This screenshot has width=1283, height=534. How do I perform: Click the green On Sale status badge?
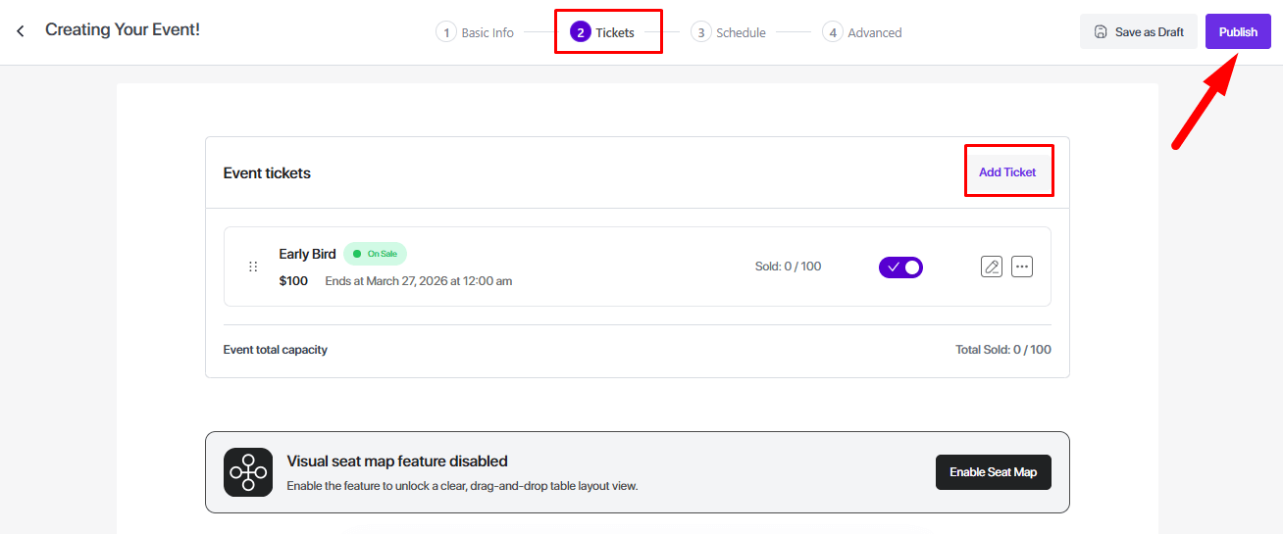click(376, 254)
